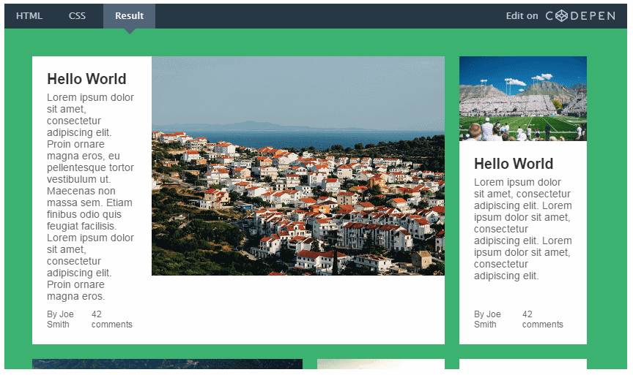Open the coastal town photo

coord(298,166)
